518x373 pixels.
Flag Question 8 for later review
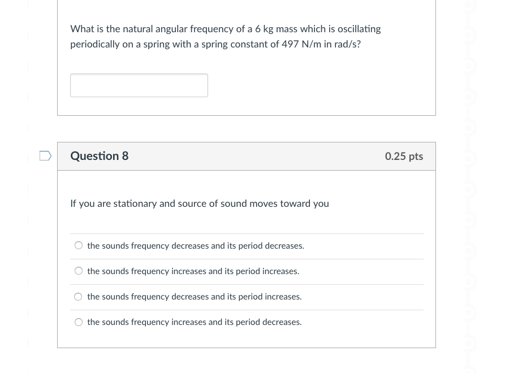tap(45, 156)
